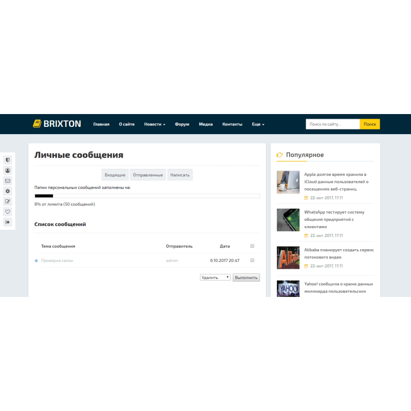Switch to the Отправленные tab
Viewport: 411px width, 411px height.
(148, 175)
